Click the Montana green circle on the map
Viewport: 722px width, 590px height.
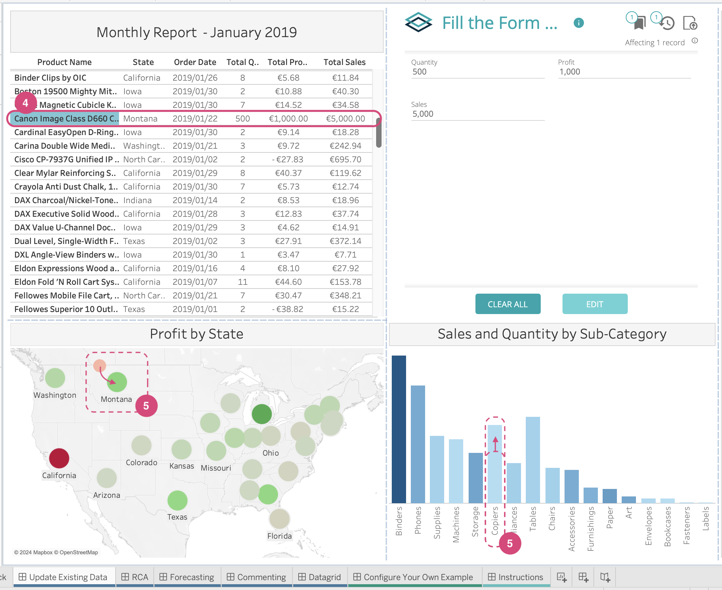[x=117, y=382]
